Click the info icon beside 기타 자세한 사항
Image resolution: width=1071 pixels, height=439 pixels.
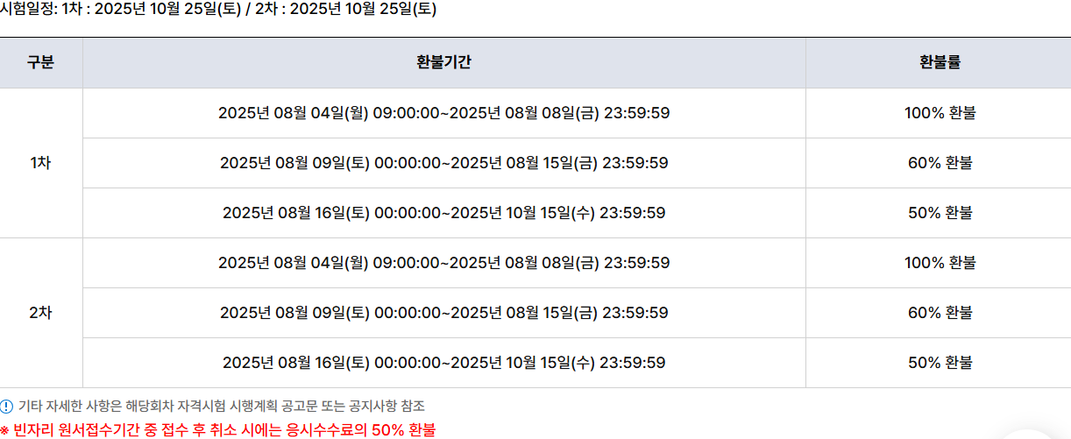pyautogui.click(x=7, y=407)
